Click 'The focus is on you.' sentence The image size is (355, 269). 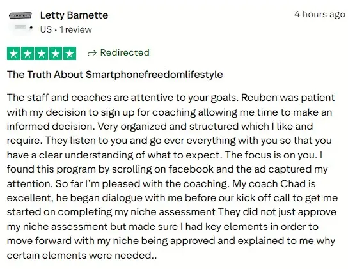click(271, 155)
